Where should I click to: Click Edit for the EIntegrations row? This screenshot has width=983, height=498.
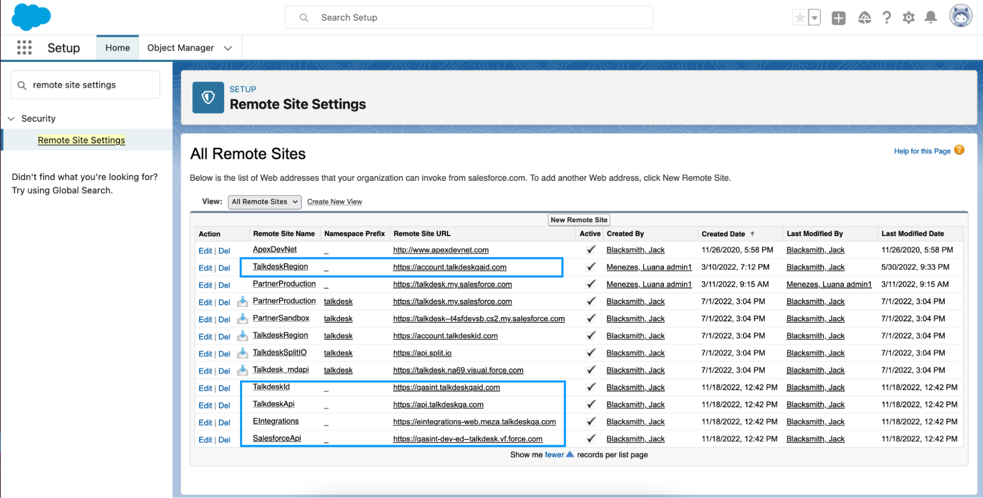205,423
